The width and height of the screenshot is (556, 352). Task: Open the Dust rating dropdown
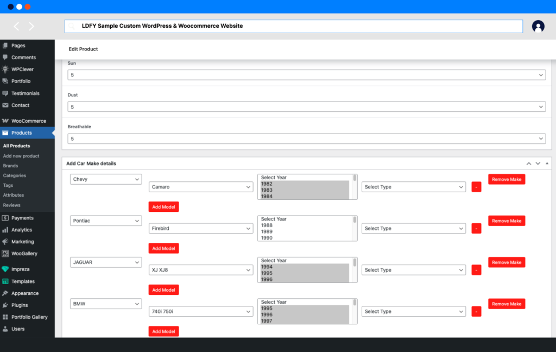tap(306, 107)
